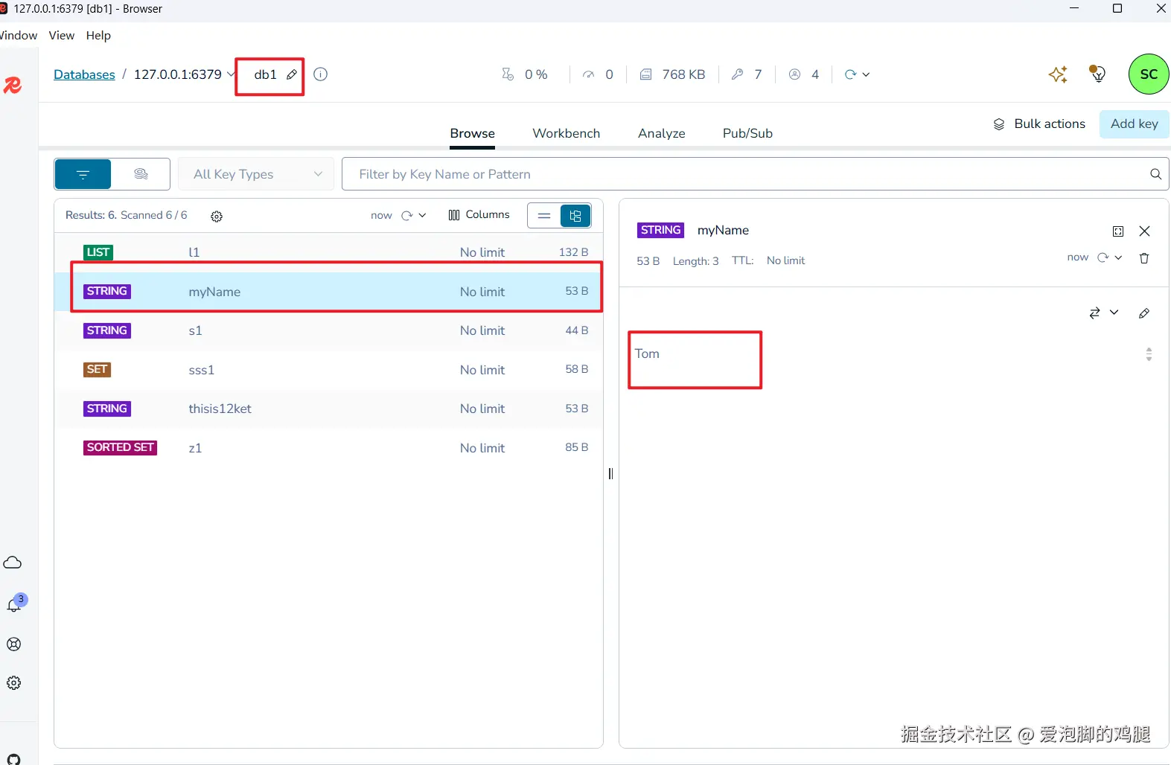Click the connected clients stat showing 4

tap(804, 74)
